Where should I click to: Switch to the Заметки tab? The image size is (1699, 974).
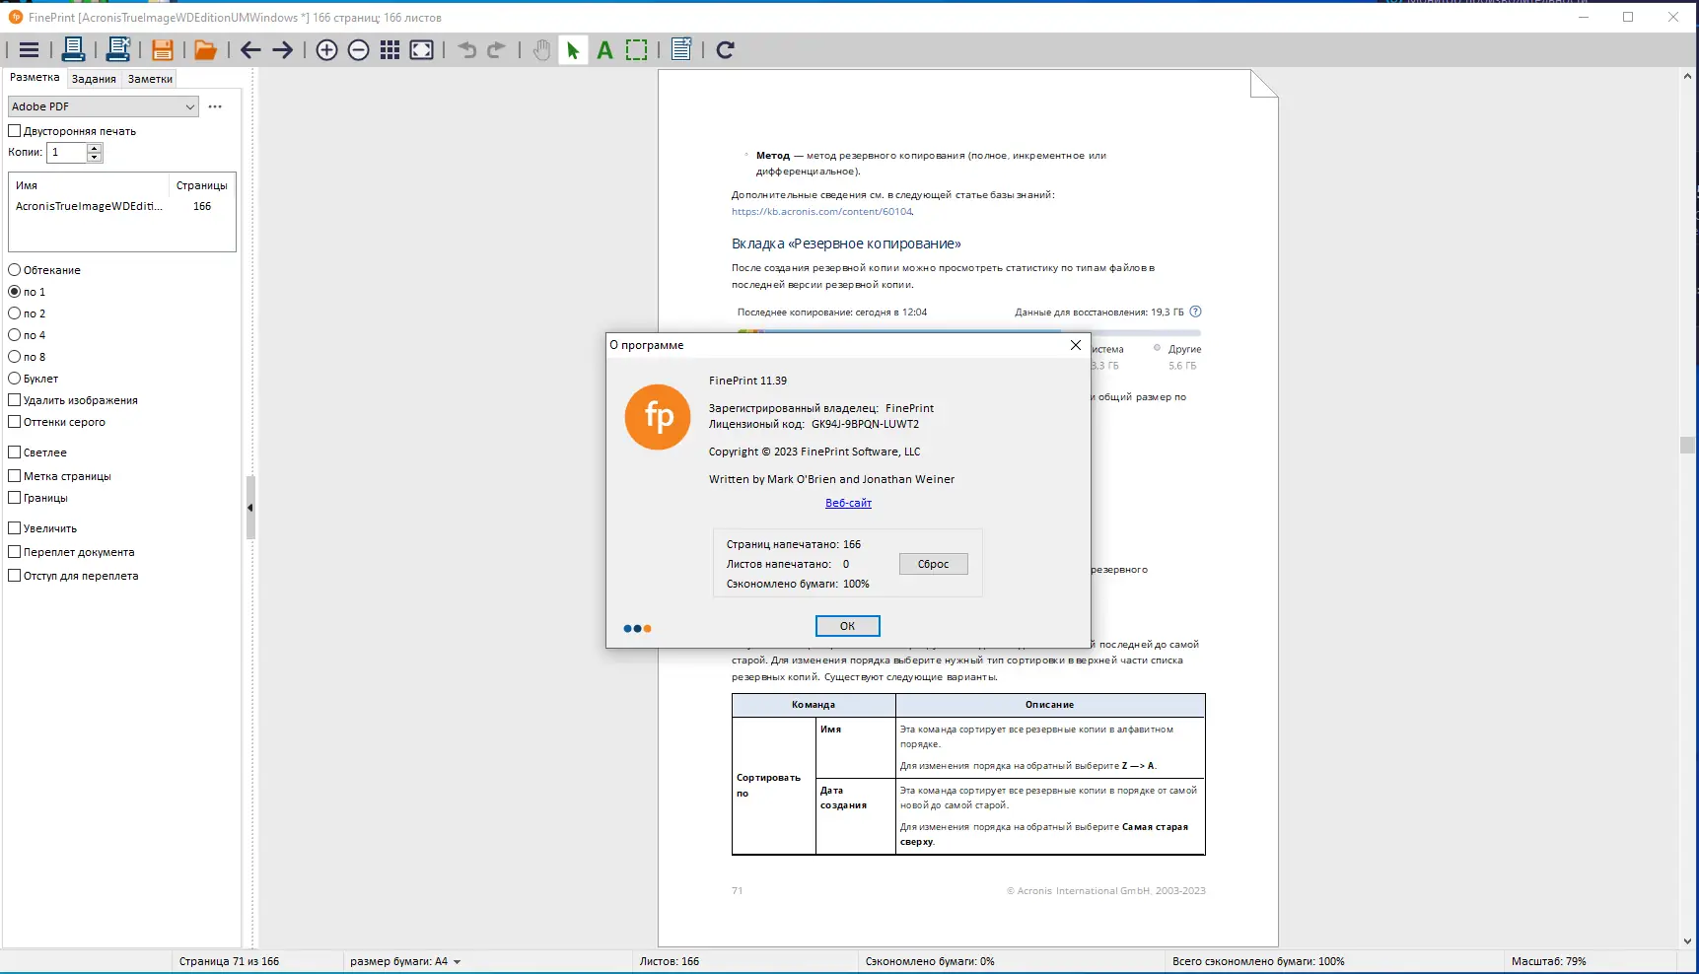pos(150,79)
